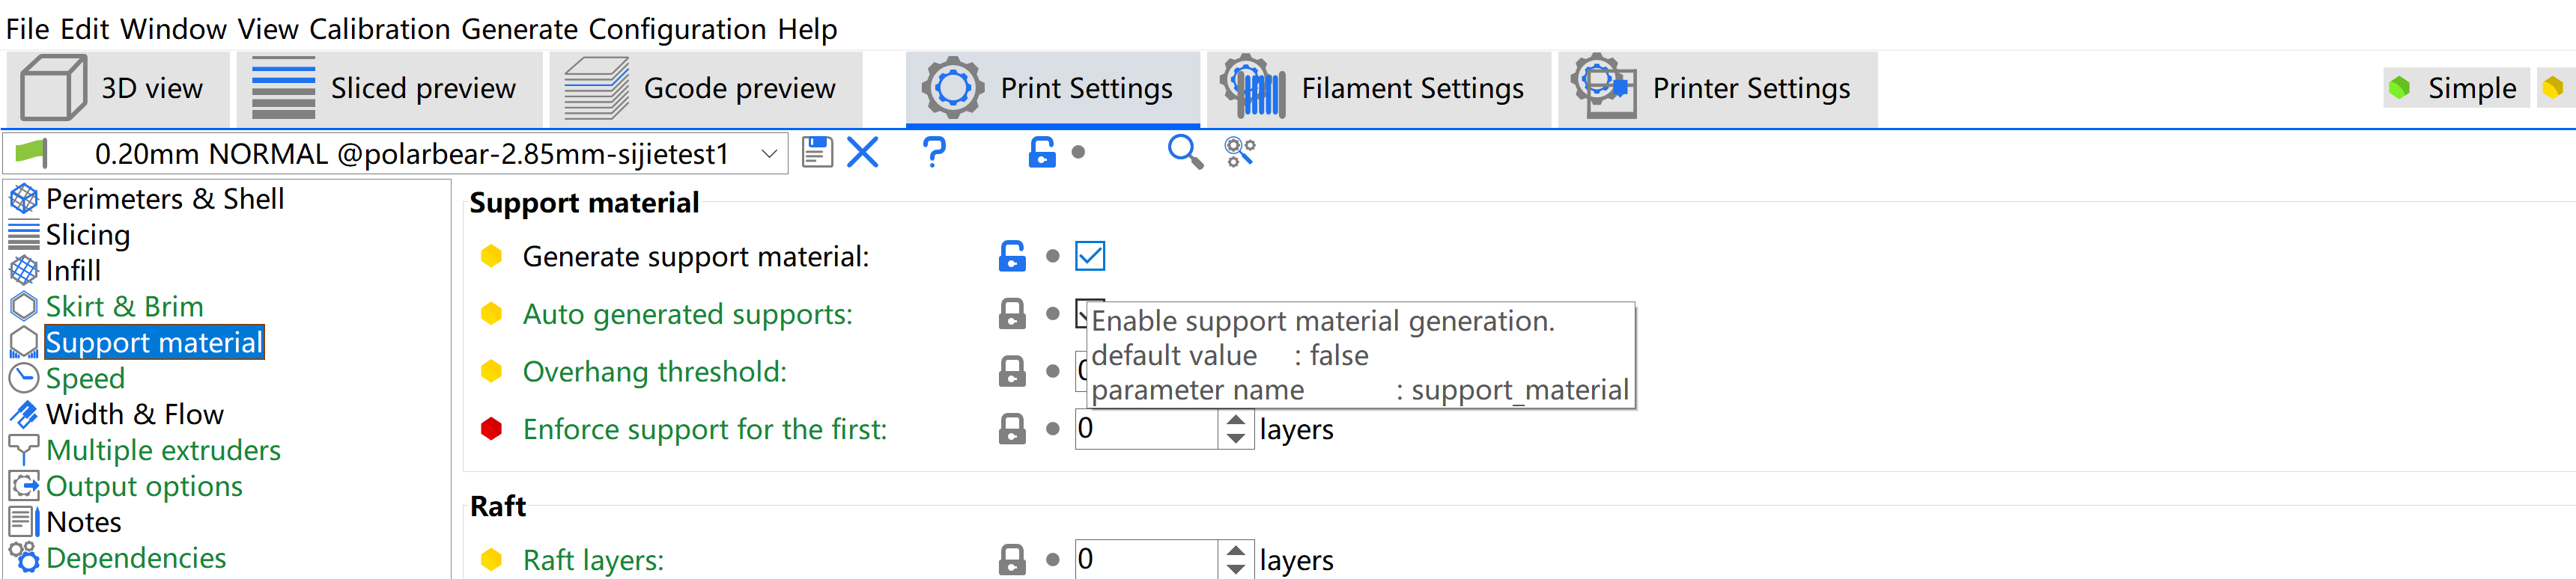Click lock icon beside Raft layers
2576x579 pixels.
pyautogui.click(x=1012, y=560)
